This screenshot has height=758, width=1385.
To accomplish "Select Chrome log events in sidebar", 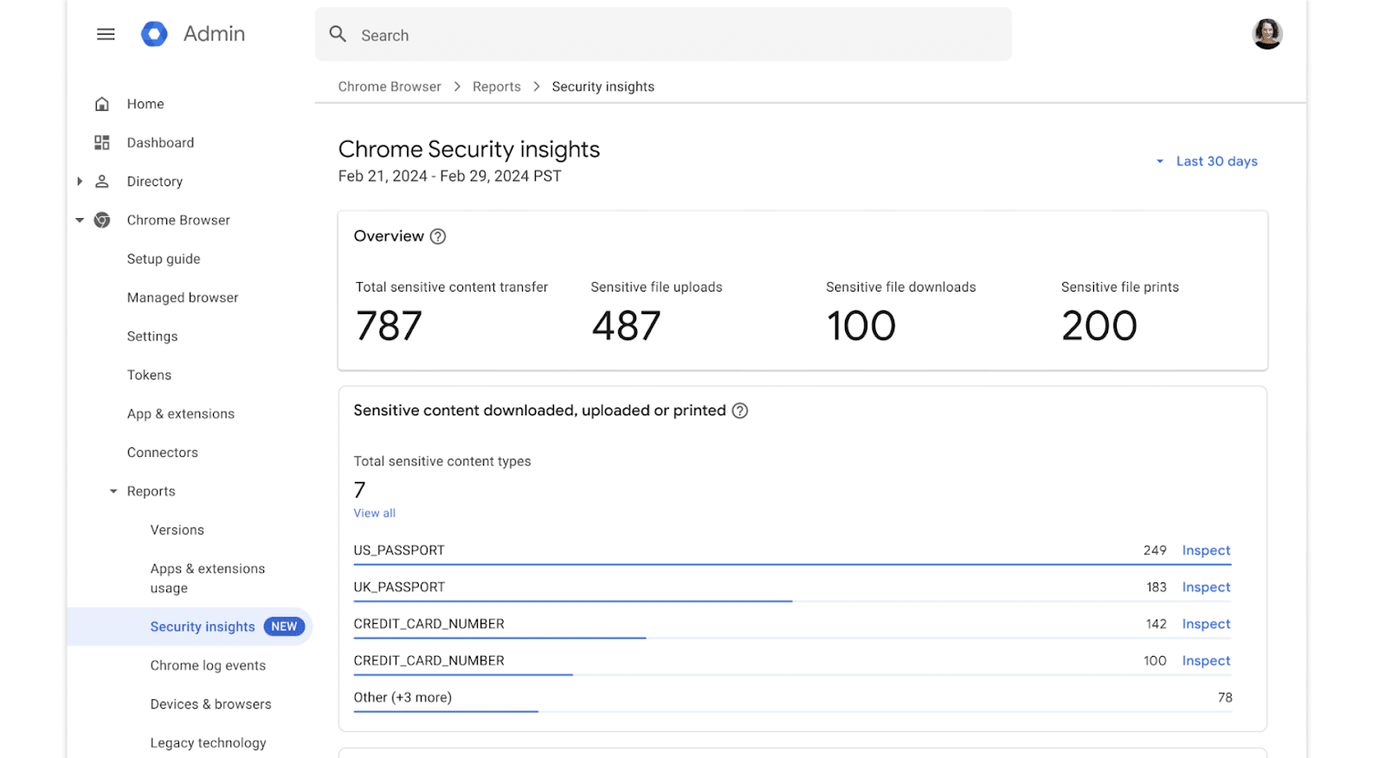I will click(x=208, y=665).
